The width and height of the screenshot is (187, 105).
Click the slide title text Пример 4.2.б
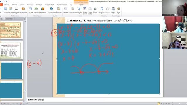[77, 20]
